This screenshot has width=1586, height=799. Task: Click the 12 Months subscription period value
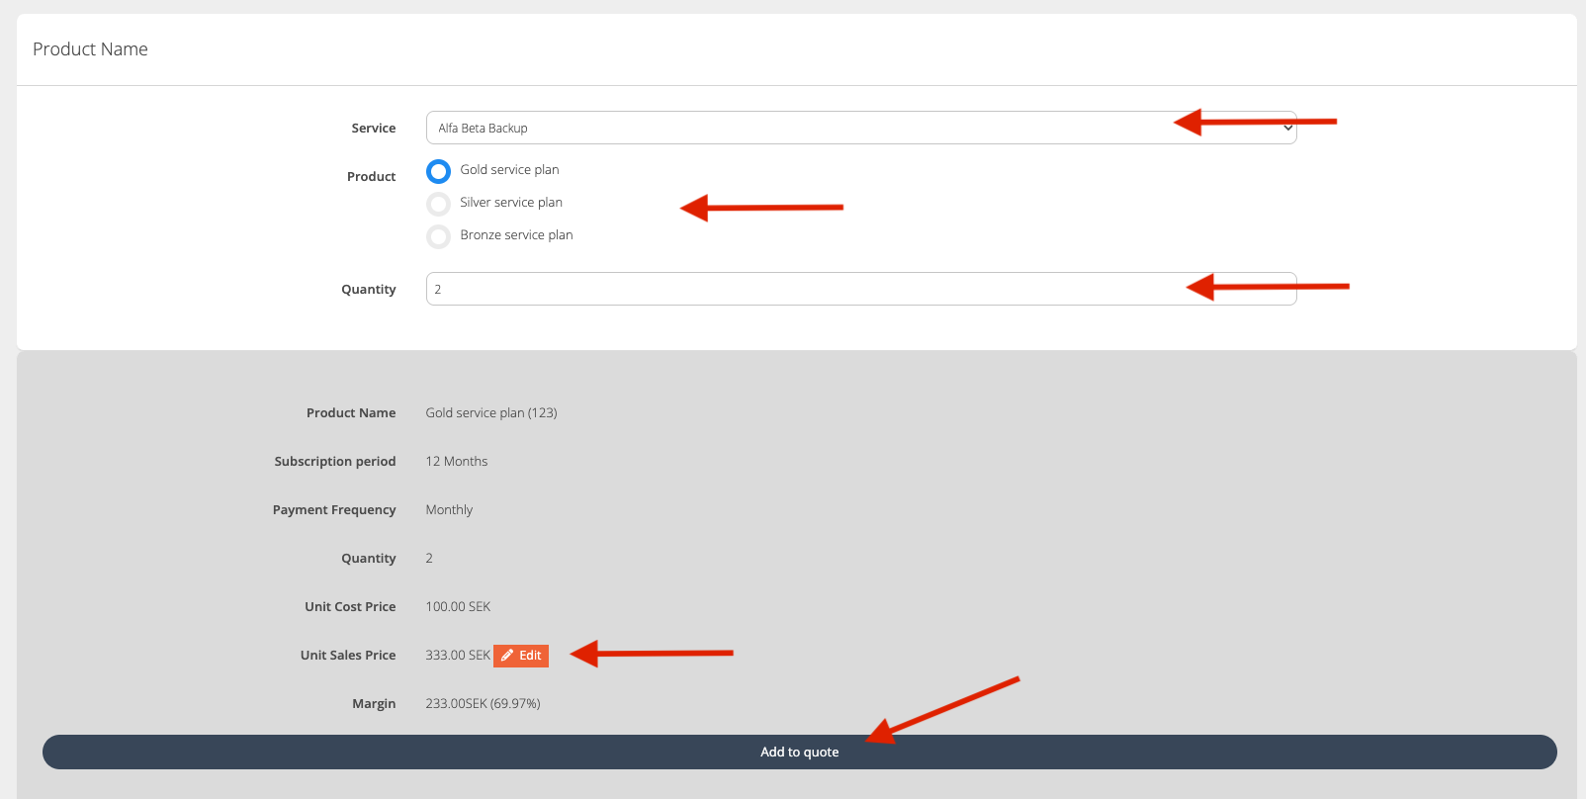(x=456, y=462)
